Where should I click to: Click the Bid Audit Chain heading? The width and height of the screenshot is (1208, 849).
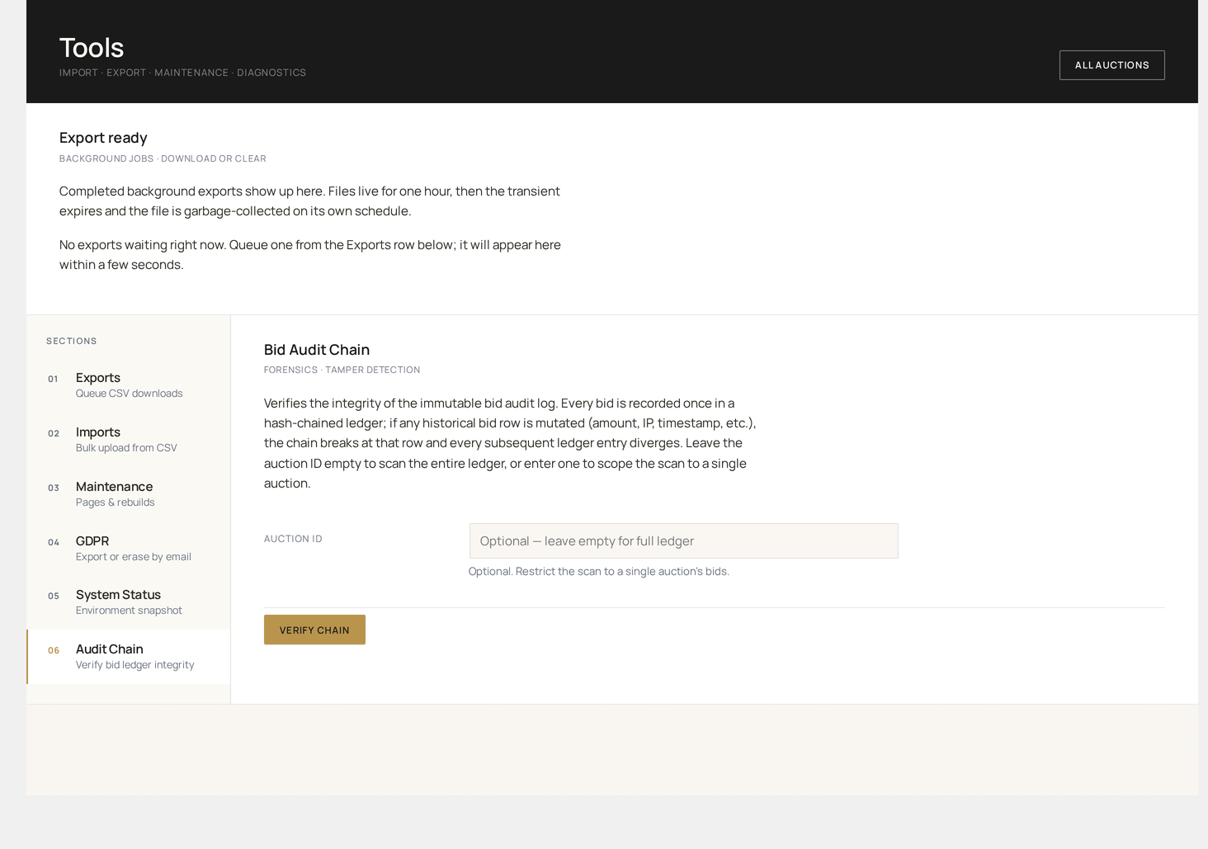[317, 350]
